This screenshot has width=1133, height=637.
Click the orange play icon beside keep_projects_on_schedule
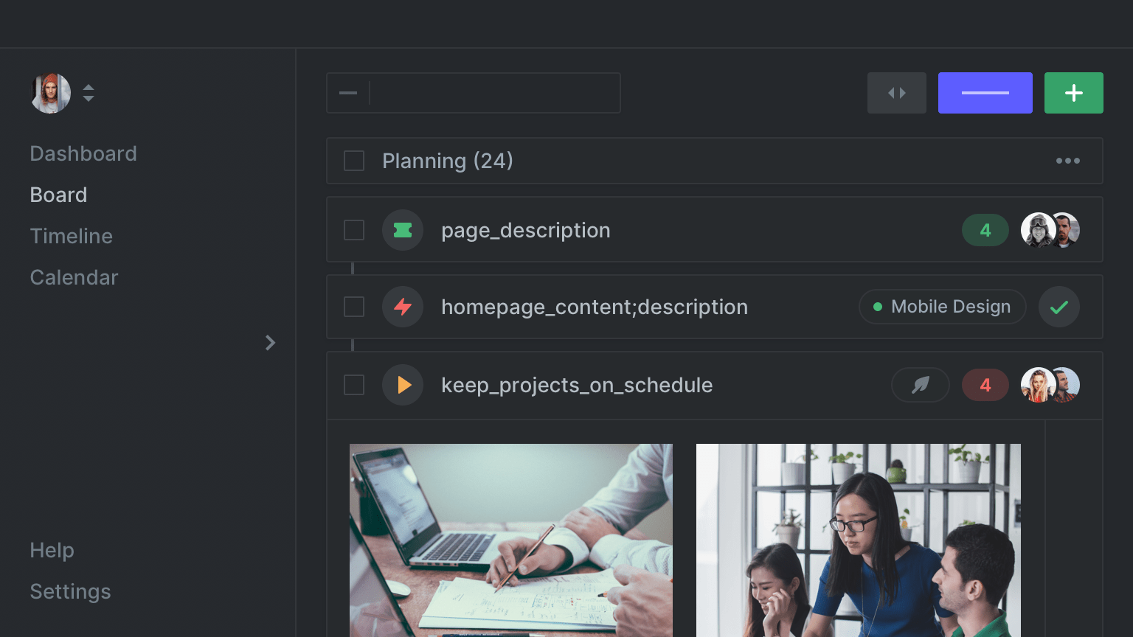[x=403, y=385]
